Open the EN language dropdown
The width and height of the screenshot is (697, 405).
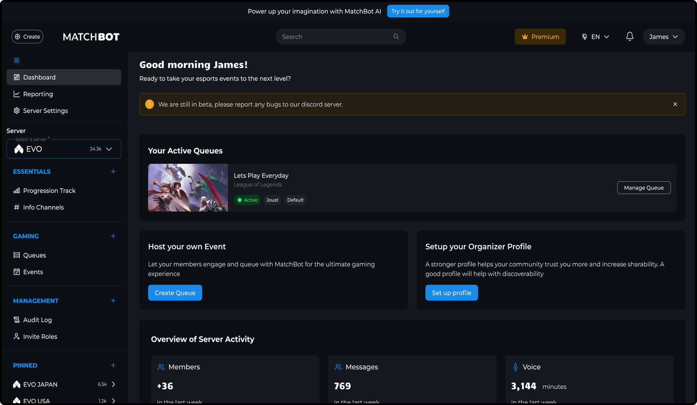[x=595, y=37]
